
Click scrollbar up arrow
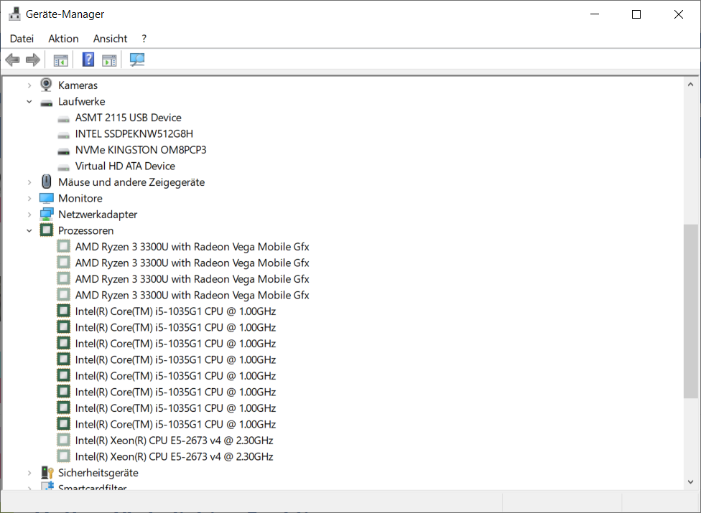click(690, 84)
